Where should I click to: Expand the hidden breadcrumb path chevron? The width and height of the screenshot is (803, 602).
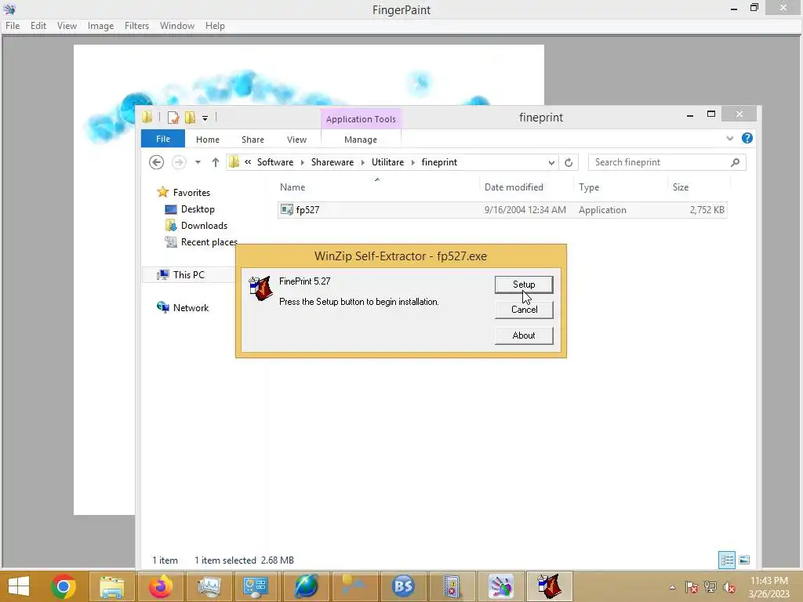[x=248, y=161]
